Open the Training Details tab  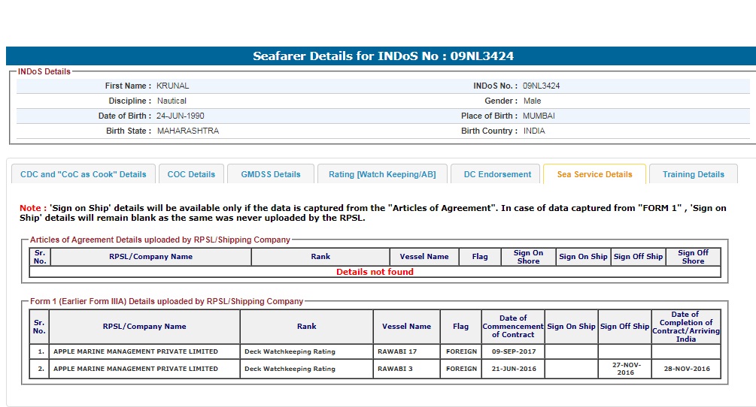(693, 174)
